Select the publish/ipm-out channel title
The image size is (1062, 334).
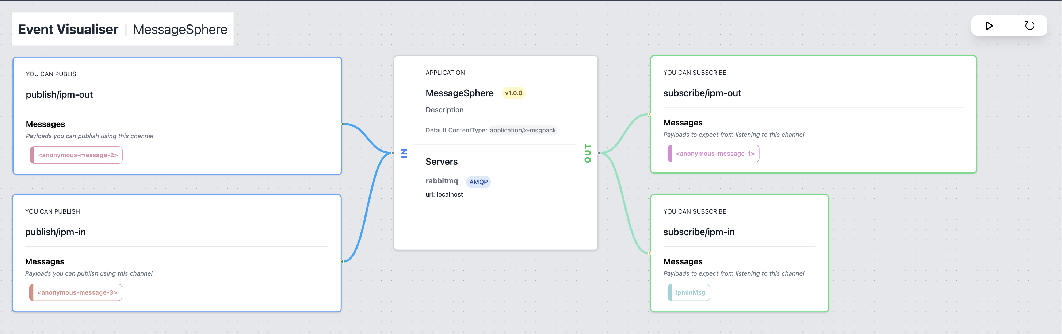(60, 95)
